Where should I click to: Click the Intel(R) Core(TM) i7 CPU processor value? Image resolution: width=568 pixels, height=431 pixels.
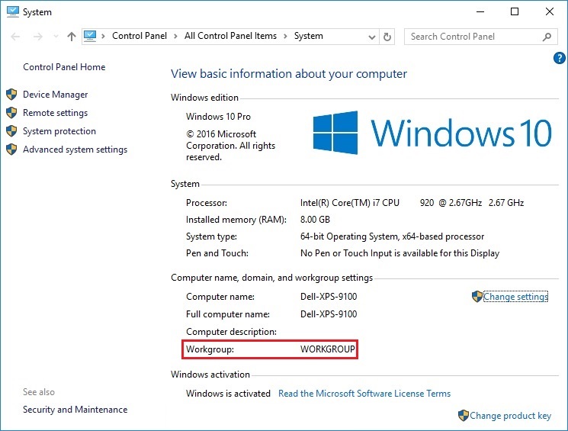[x=412, y=203]
